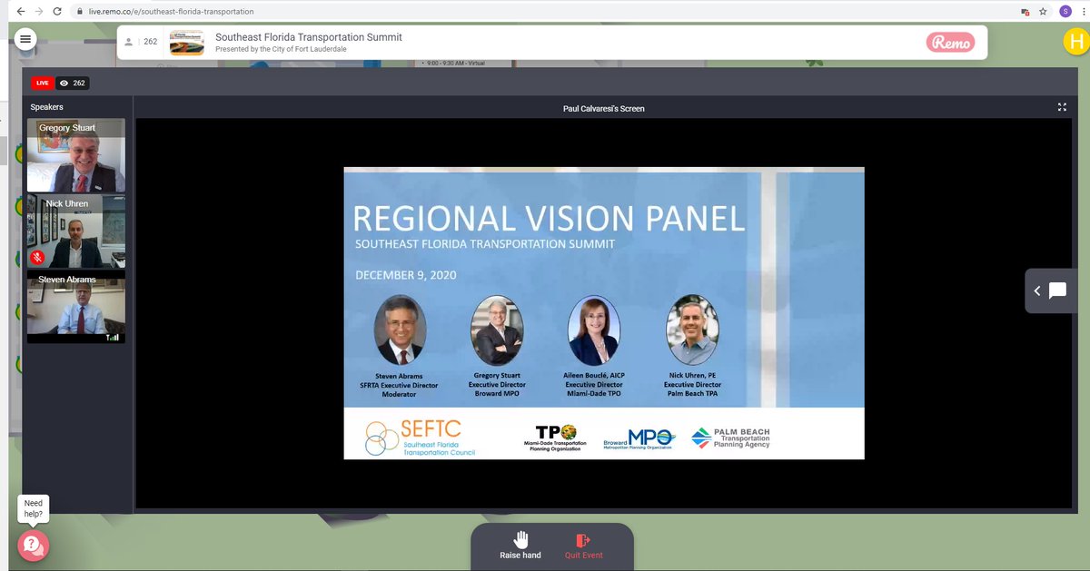Viewport: 1090px width, 571px height.
Task: Open the event thumbnail logo
Action: click(x=187, y=43)
